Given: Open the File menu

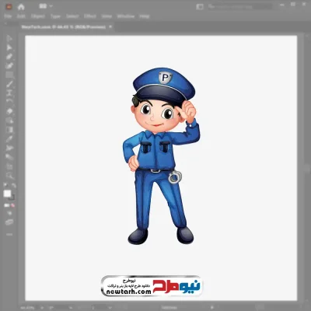Looking at the screenshot, I should (x=8, y=16).
